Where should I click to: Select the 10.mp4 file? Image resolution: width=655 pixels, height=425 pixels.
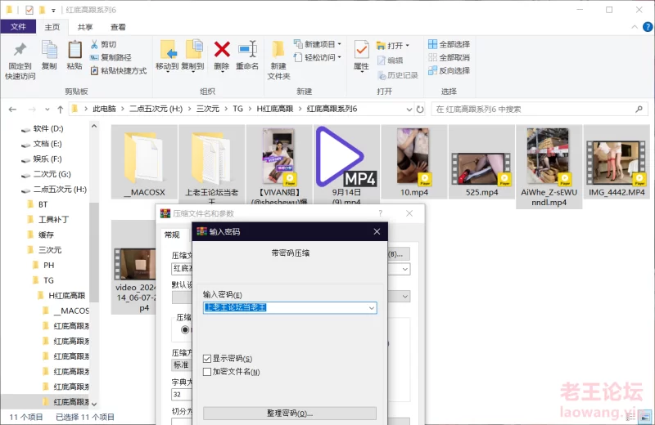pos(413,163)
